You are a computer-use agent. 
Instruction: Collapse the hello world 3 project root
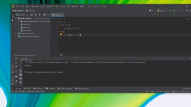click(x=16, y=18)
